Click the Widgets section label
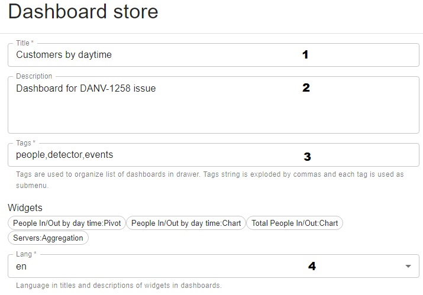Viewport: 423px width, 295px height. (x=25, y=208)
